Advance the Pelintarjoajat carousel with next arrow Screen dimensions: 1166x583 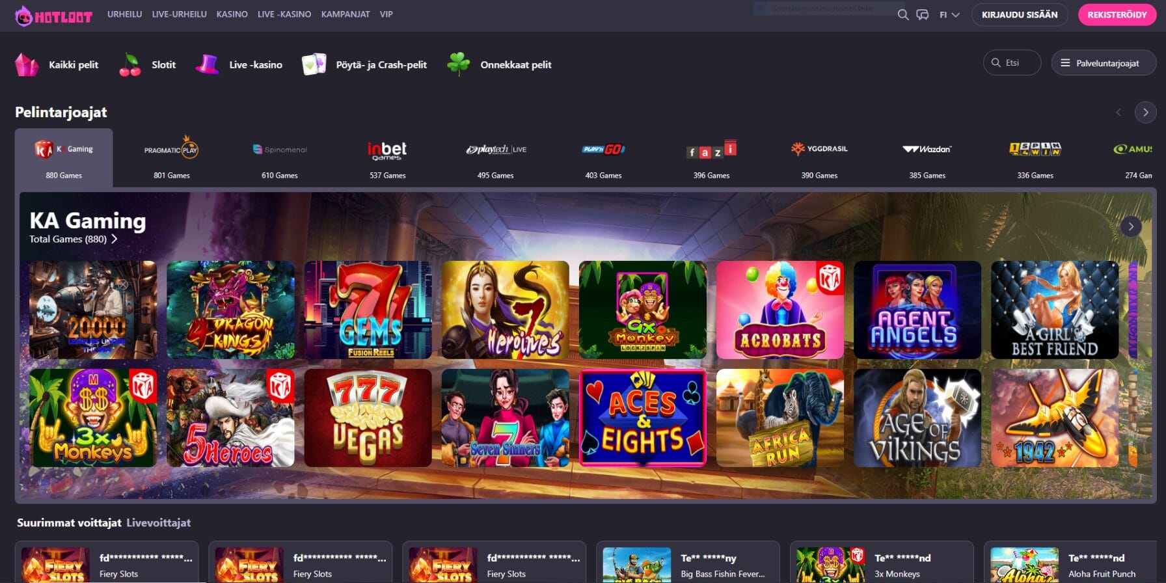click(1145, 112)
